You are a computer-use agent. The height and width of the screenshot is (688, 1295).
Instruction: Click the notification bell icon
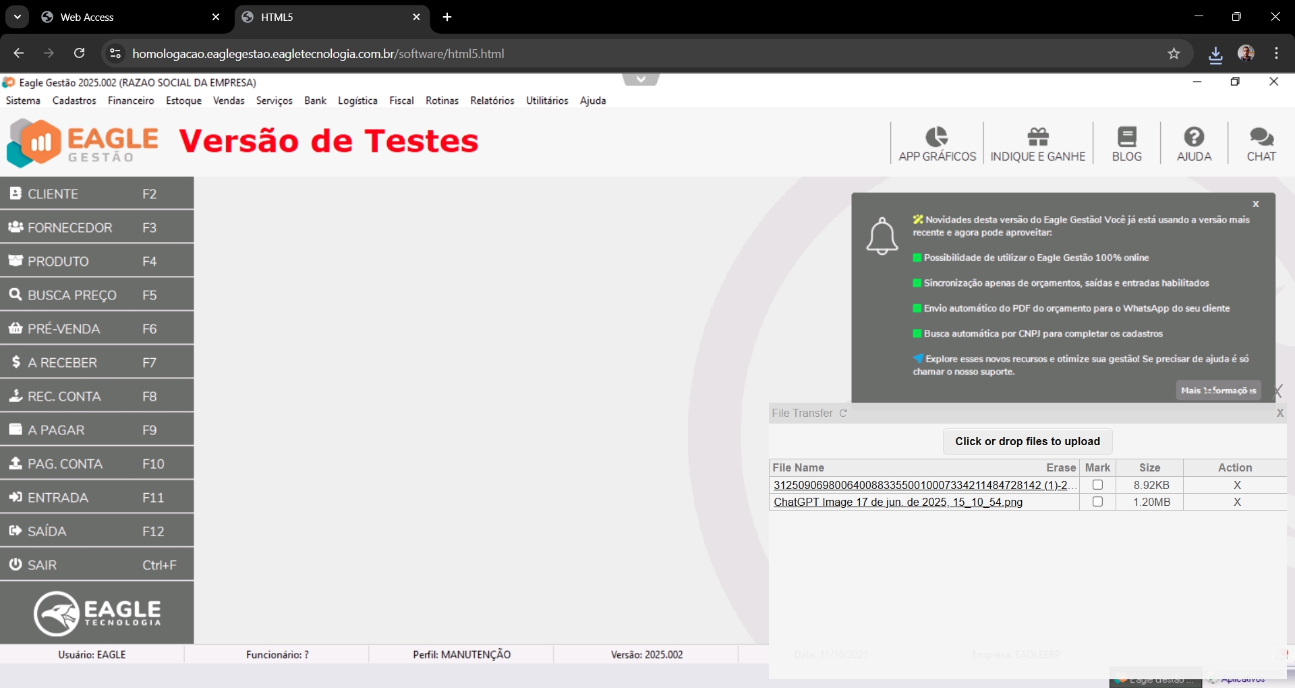[882, 236]
